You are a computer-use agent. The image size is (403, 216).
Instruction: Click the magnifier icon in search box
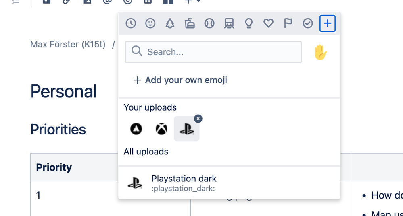(136, 51)
